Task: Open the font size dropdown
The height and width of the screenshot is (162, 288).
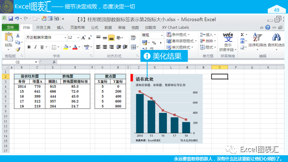Action: [x=78, y=38]
